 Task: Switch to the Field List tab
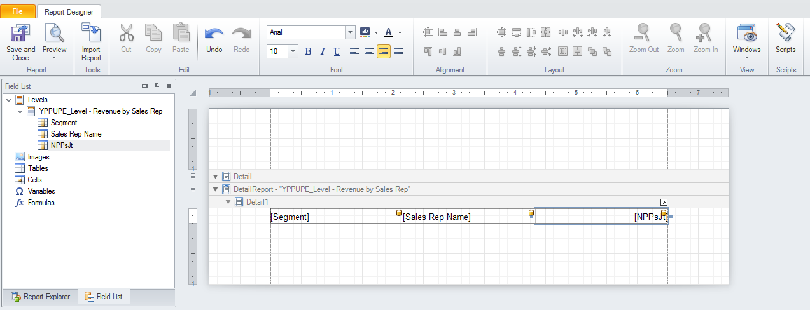(x=104, y=297)
